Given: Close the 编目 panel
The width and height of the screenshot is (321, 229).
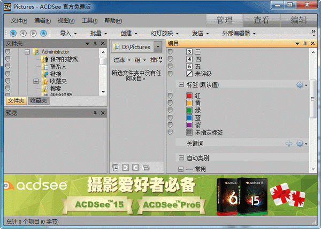Looking at the screenshot, I should pos(312,43).
